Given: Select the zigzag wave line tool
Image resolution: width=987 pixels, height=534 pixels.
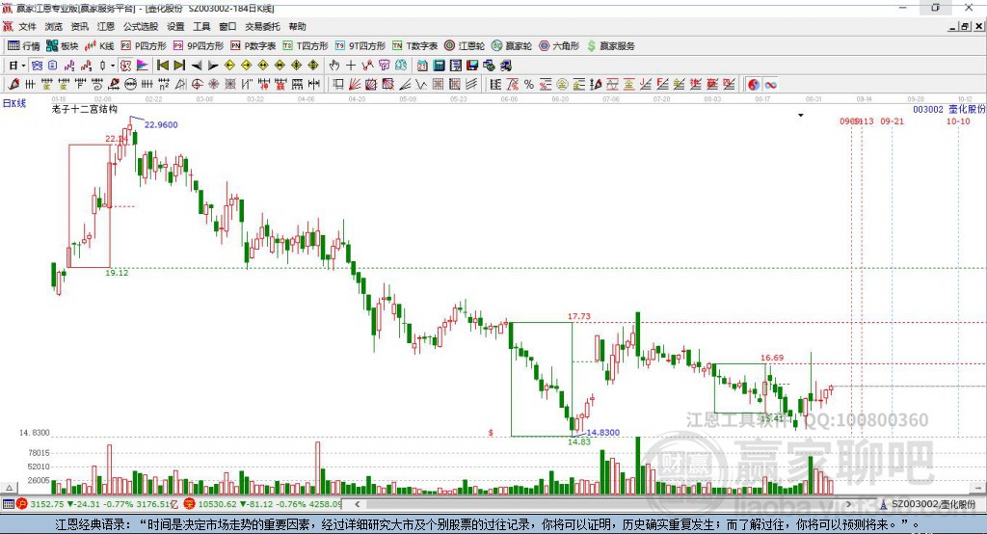Looking at the screenshot, I should pos(420,85).
